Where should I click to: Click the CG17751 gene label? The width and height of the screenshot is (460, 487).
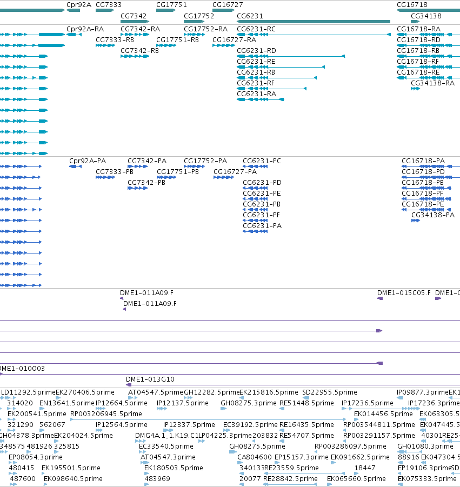coord(171,5)
